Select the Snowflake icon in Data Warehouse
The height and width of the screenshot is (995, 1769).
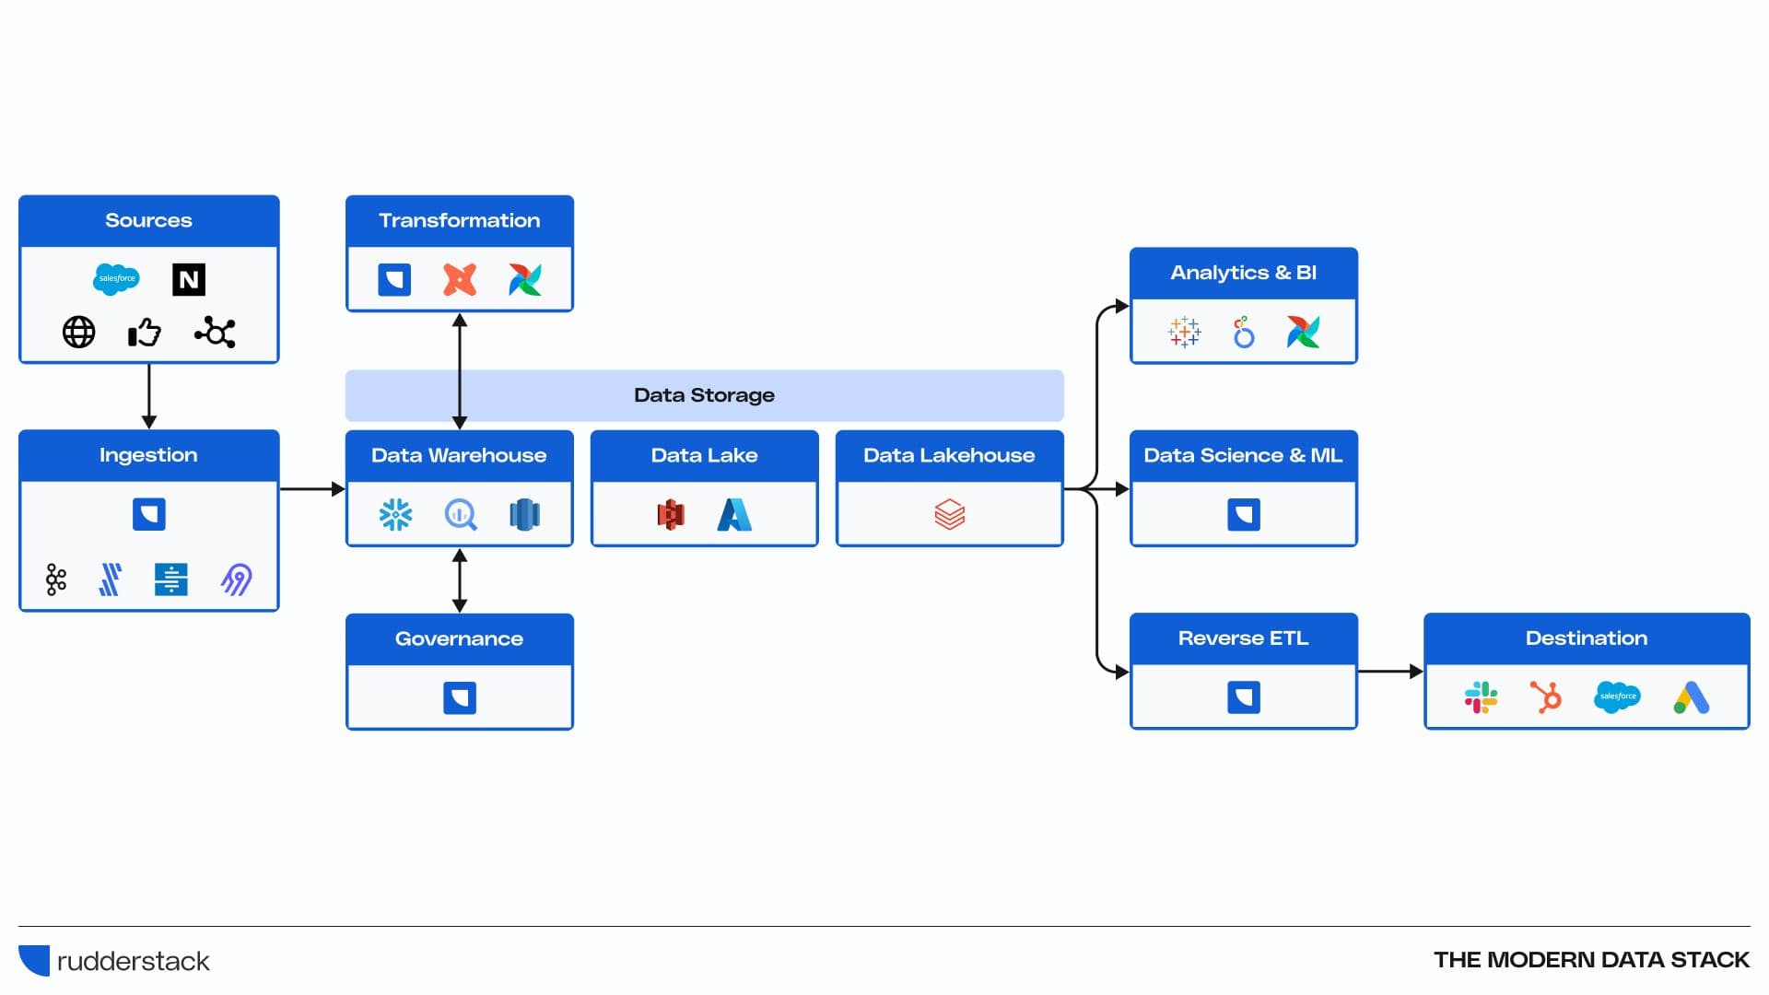(x=395, y=514)
